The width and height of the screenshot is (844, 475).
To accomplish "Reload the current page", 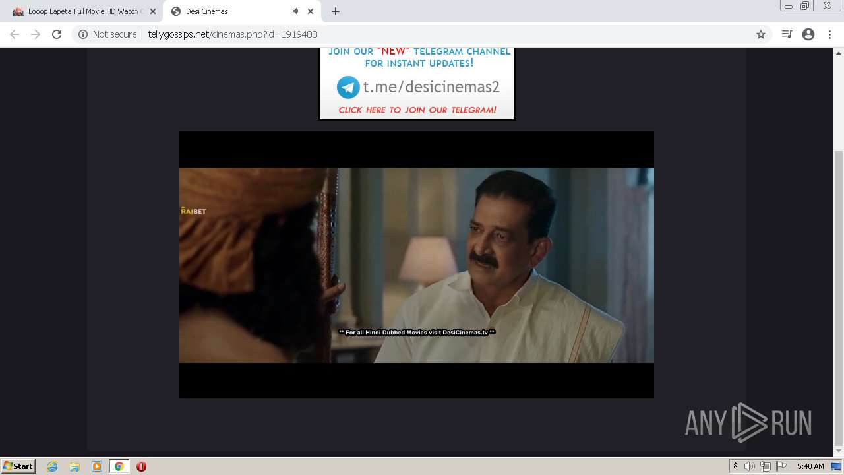I will click(x=57, y=34).
